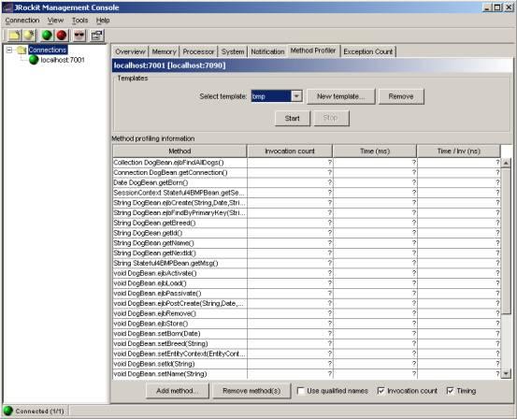Image resolution: width=517 pixels, height=419 pixels.
Task: Select row String DogBean.ejbFindByPrimaryKey
Action: pyautogui.click(x=307, y=213)
